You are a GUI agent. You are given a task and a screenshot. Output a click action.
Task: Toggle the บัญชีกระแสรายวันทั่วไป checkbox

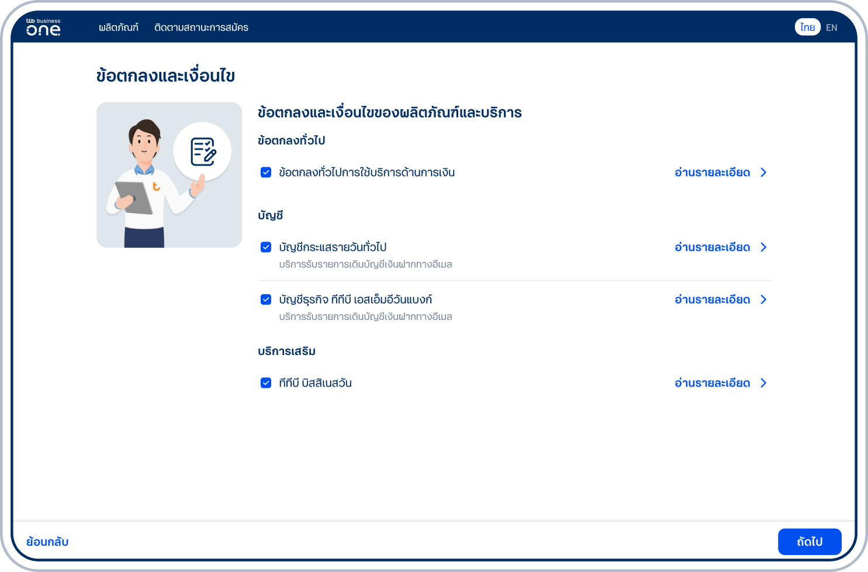[x=266, y=247]
